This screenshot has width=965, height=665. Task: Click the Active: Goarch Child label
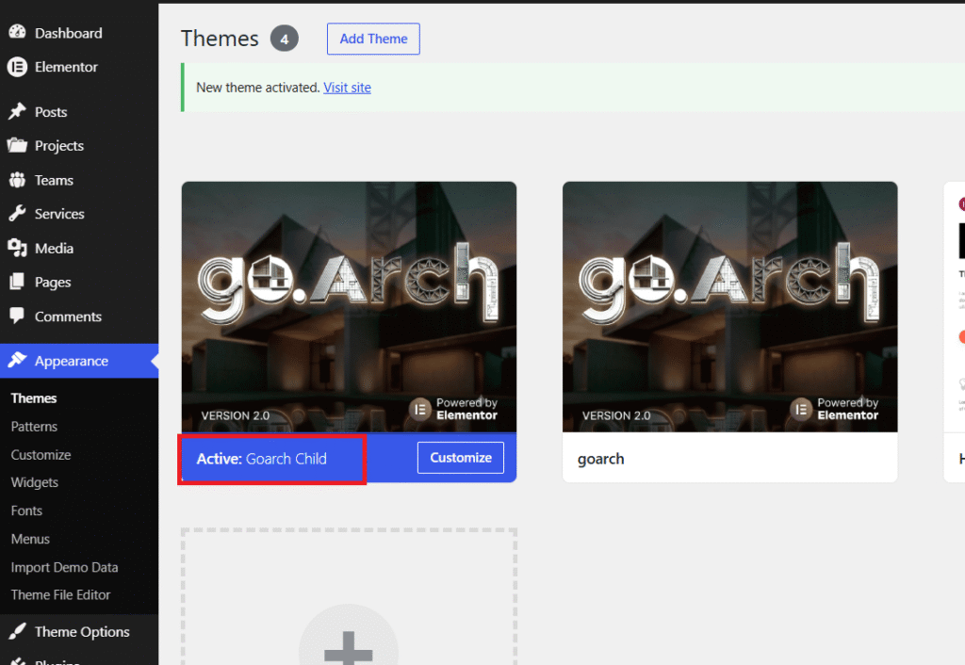[262, 459]
